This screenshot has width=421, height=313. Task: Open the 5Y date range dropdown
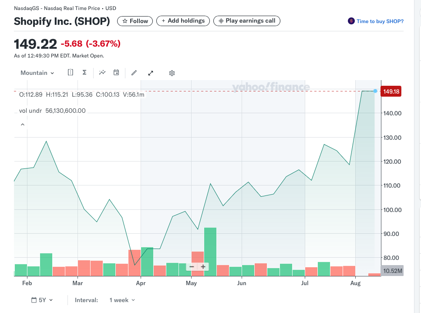(42, 300)
